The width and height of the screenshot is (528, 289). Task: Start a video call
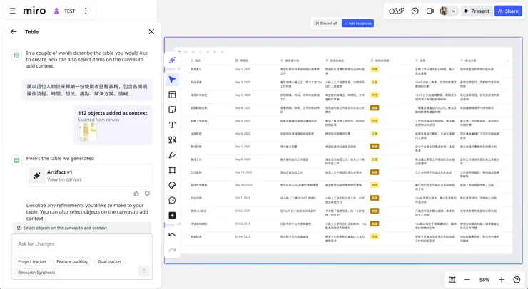(430, 11)
